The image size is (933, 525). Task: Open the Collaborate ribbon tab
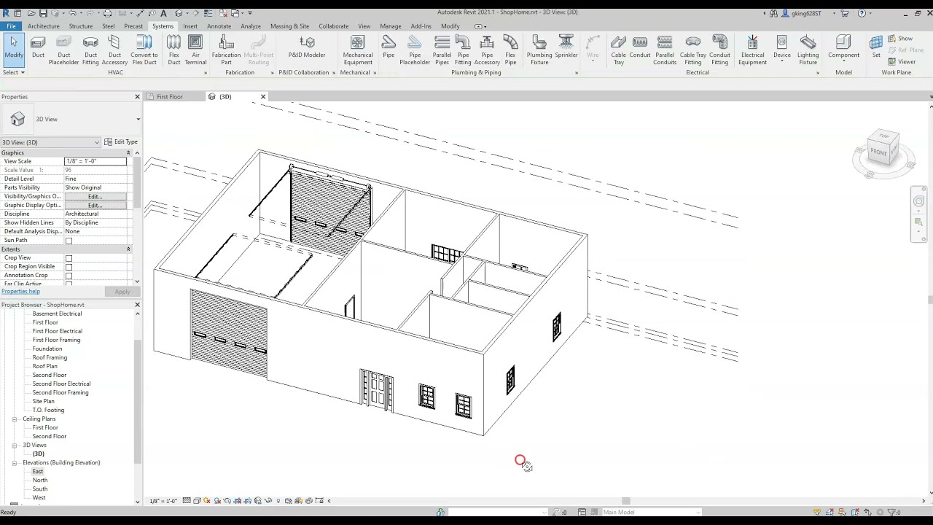pyautogui.click(x=333, y=26)
